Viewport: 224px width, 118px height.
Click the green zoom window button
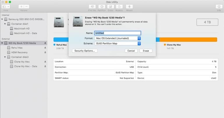(10, 2)
